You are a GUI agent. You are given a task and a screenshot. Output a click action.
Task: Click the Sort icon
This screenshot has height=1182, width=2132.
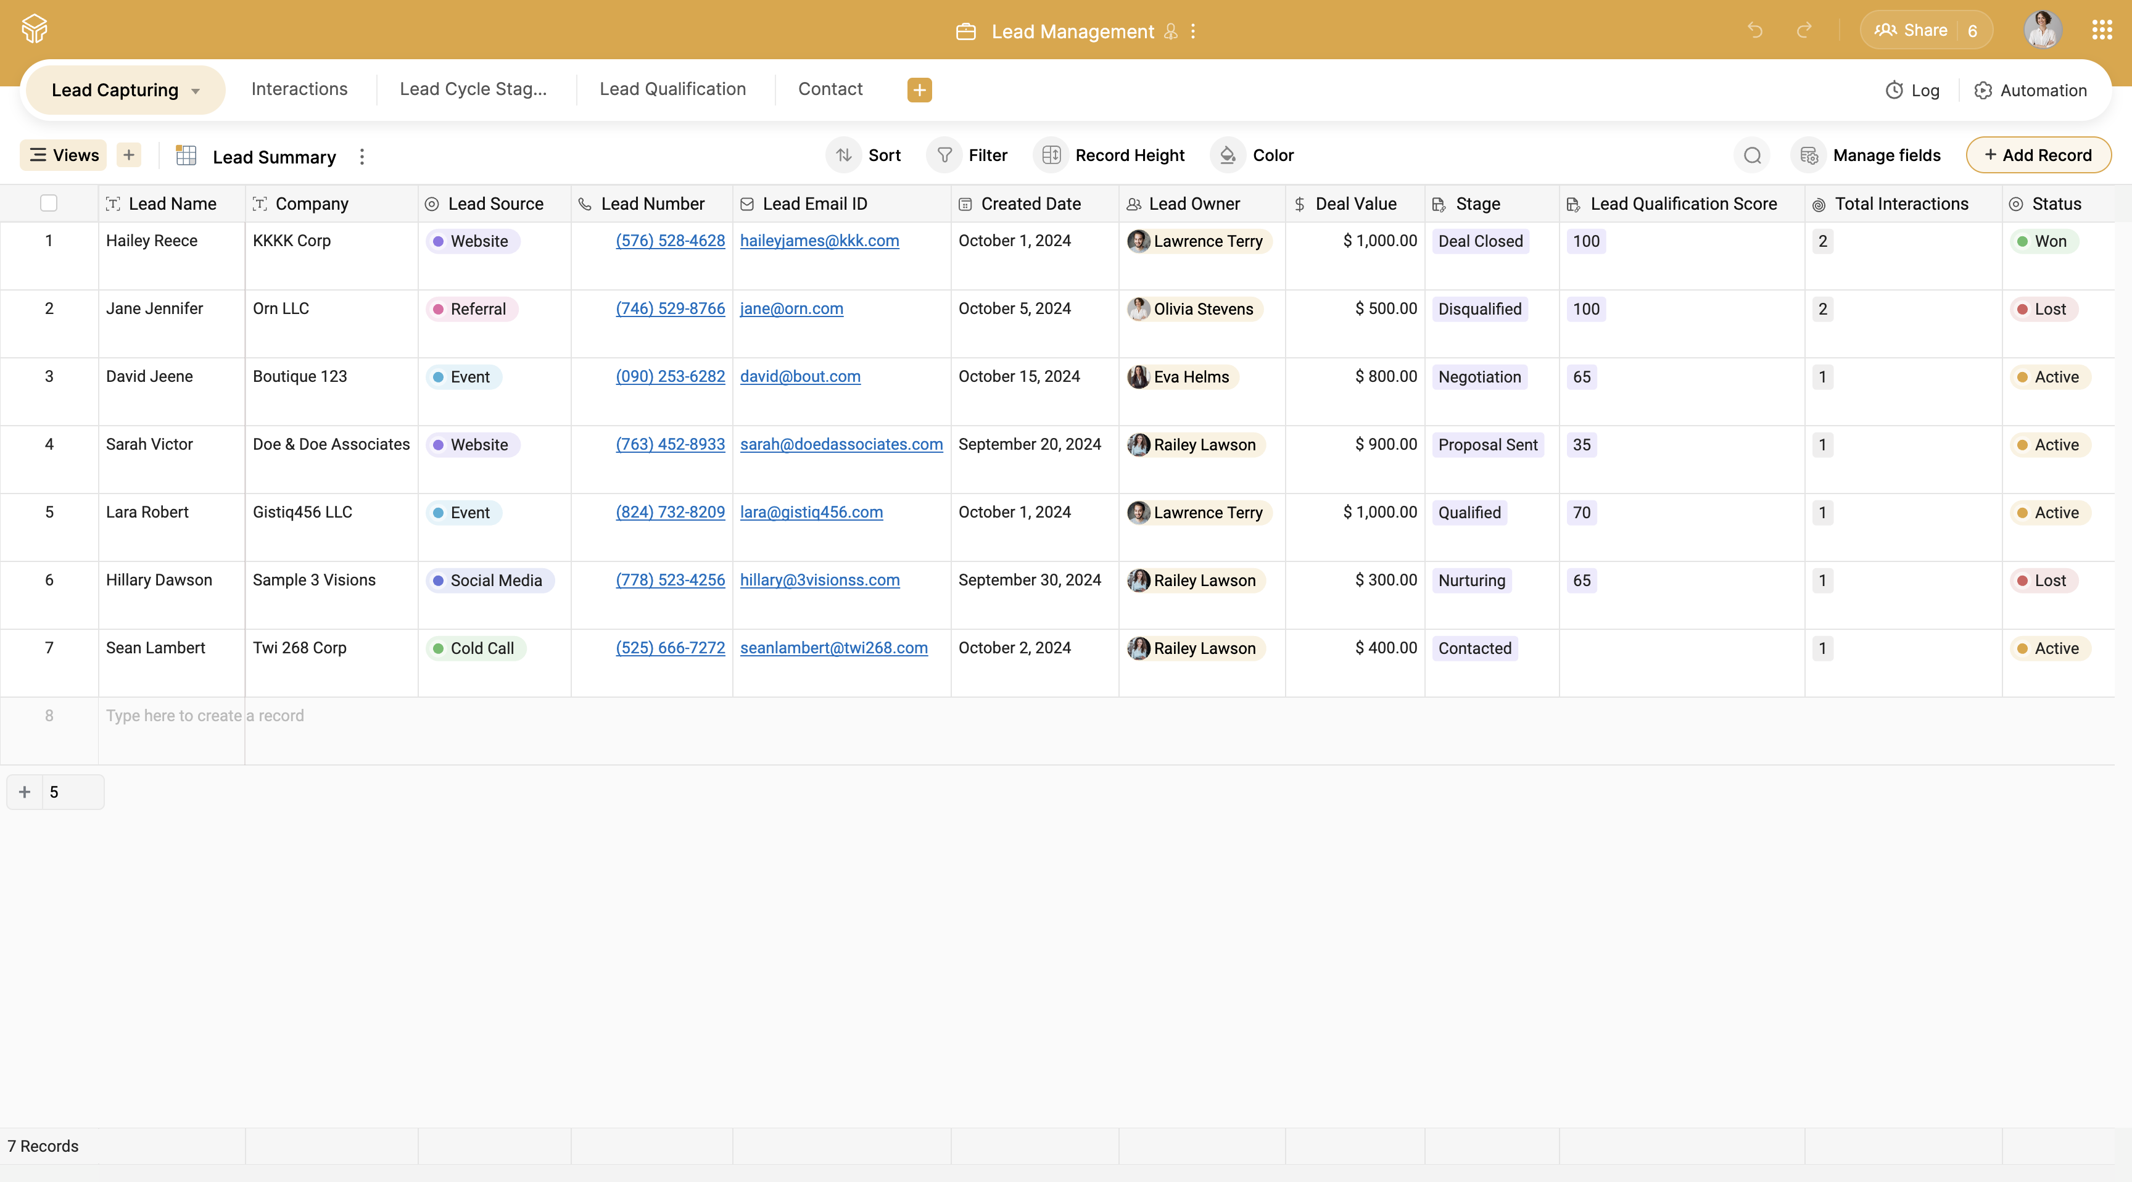843,155
